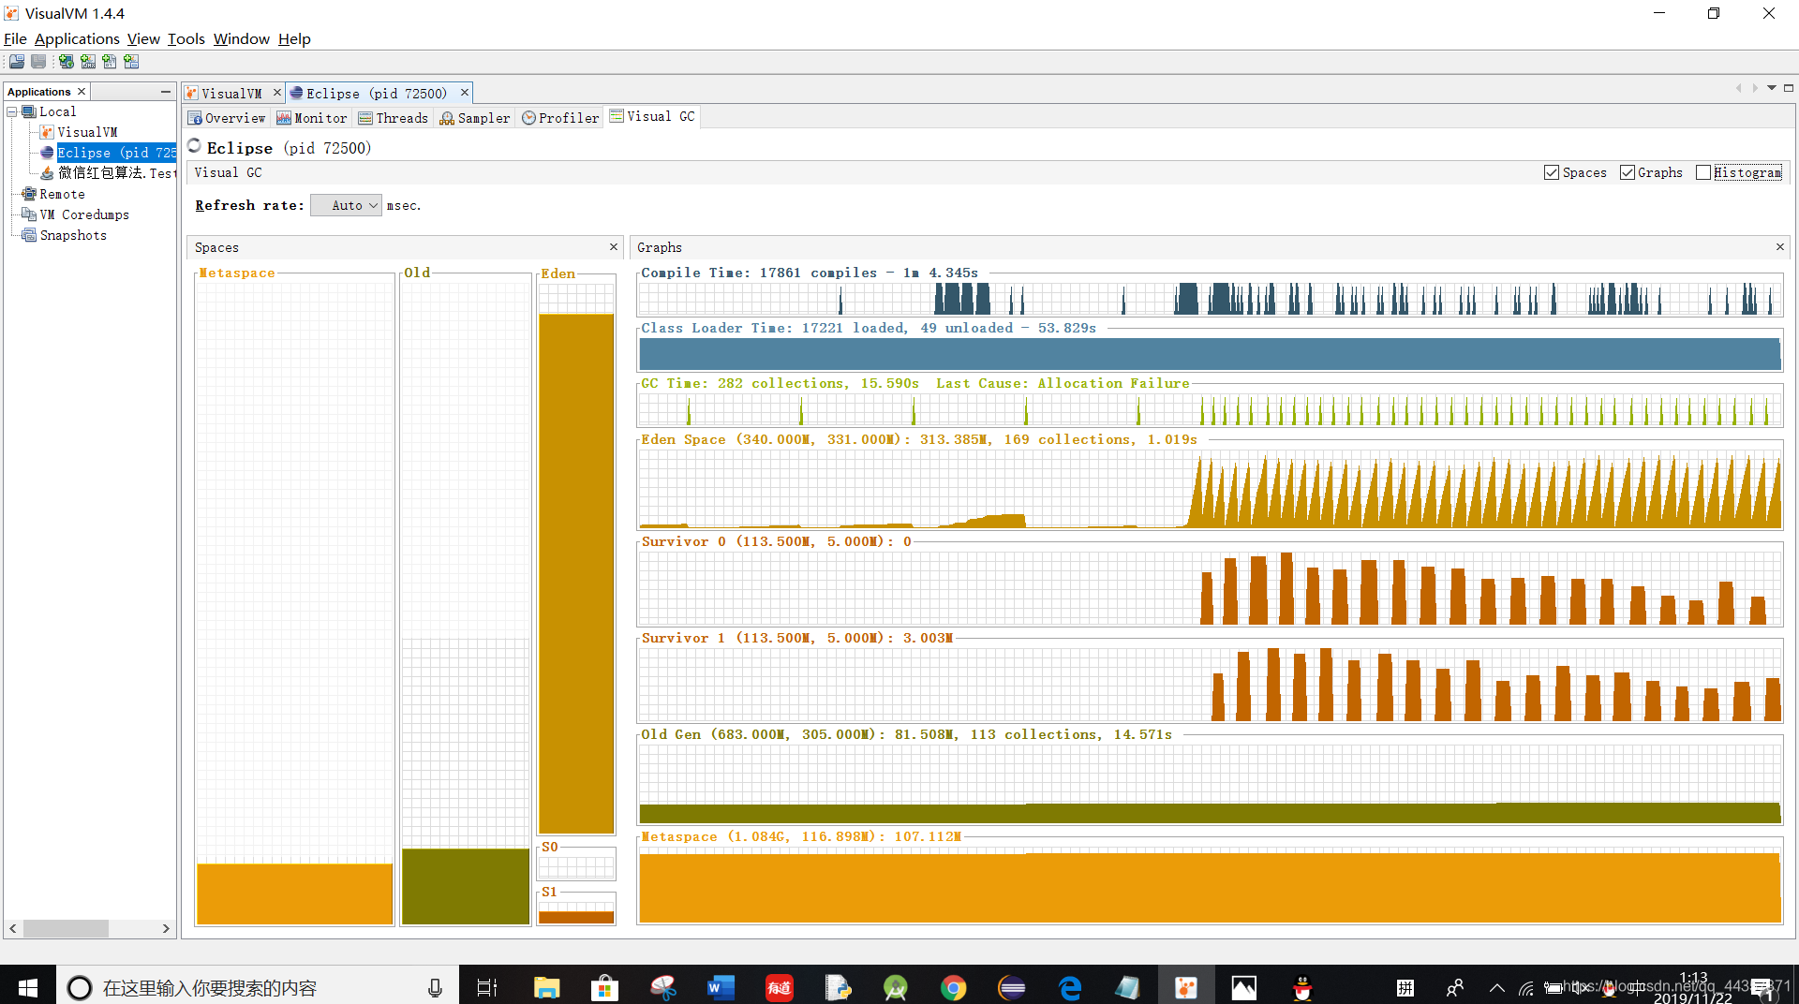Click the Class Loader Time graph
The width and height of the screenshot is (1799, 1004).
coord(1210,354)
